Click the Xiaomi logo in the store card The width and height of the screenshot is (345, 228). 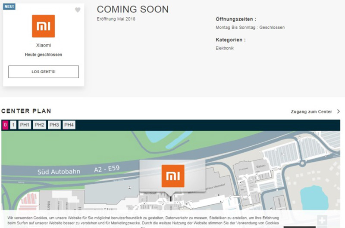(x=44, y=26)
